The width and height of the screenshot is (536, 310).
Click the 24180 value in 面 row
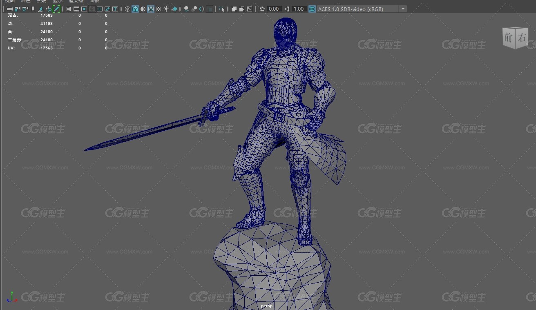click(47, 31)
